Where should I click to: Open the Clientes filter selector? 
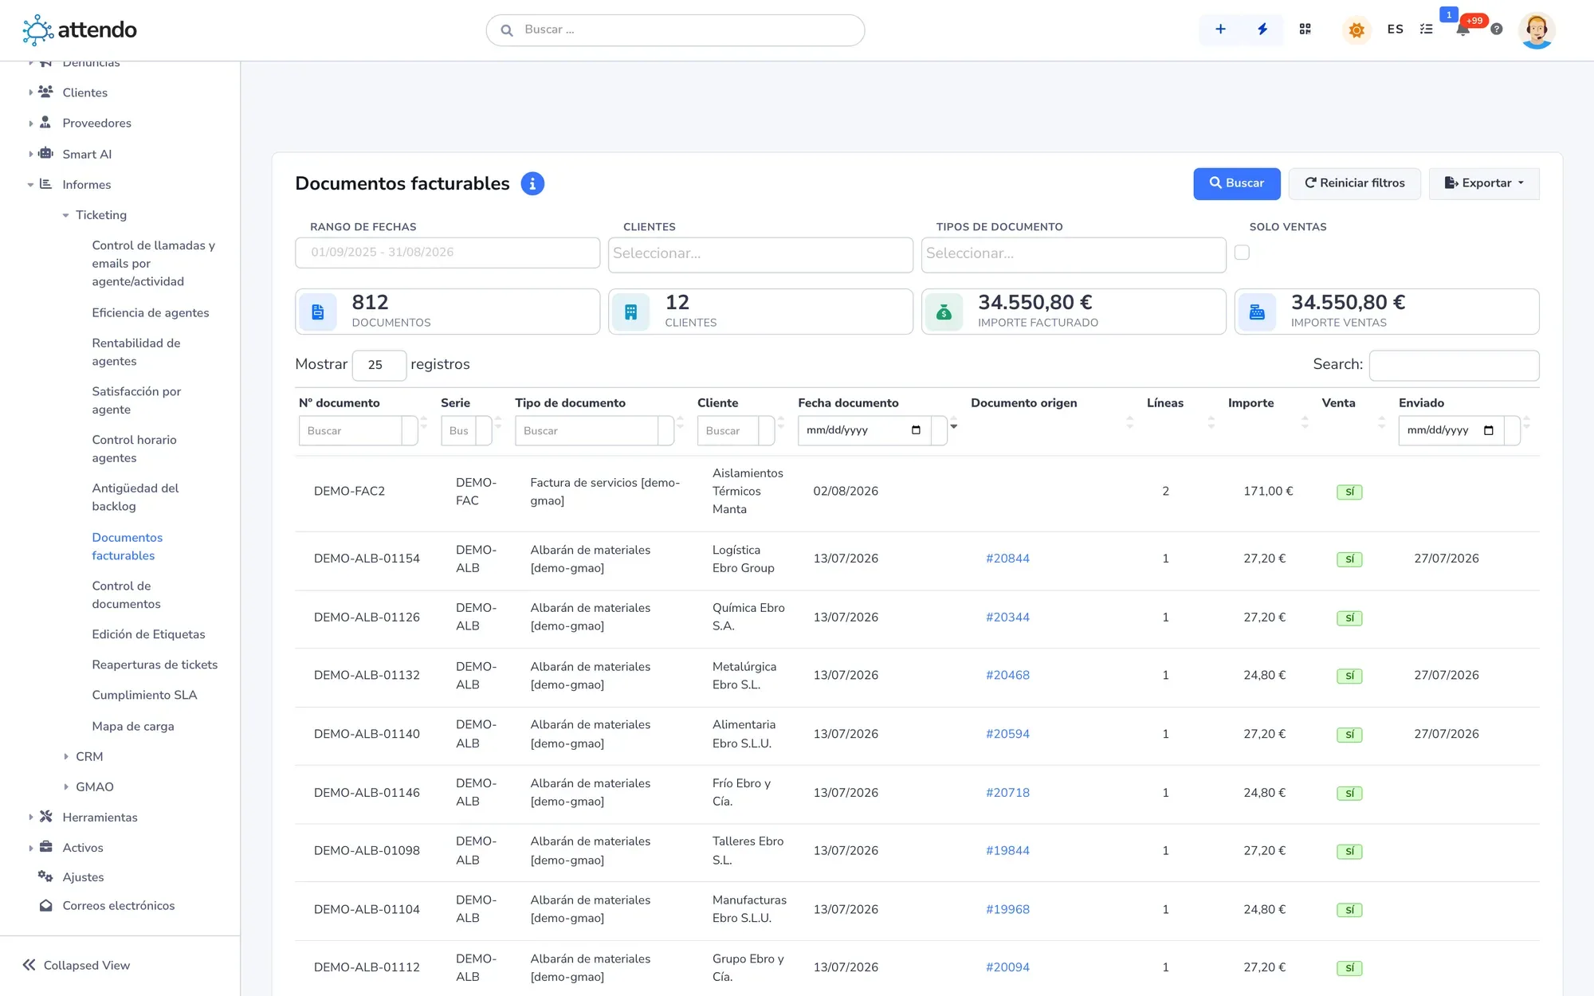coord(760,254)
